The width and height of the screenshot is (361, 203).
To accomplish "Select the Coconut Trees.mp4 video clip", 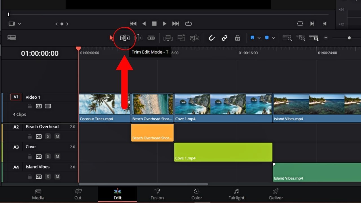I will tap(105, 108).
